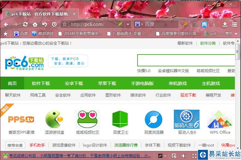The height and width of the screenshot is (160, 241).
Task: Open 2_基础语法_变量 bookmark
Action: click(128, 34)
